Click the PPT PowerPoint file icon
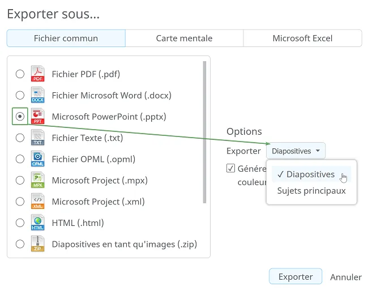 pos(37,116)
